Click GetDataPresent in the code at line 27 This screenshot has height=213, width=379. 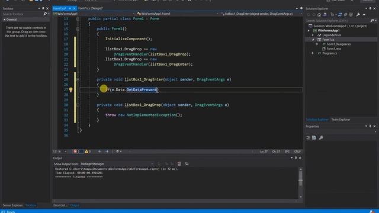point(142,89)
